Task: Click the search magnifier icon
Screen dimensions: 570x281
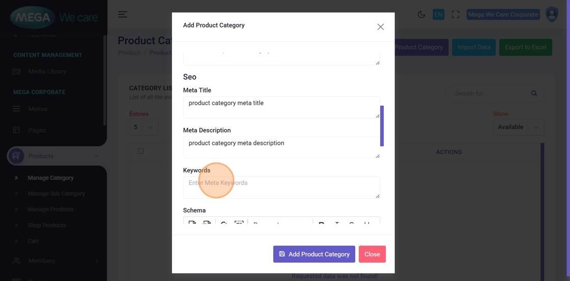Action: pyautogui.click(x=534, y=93)
